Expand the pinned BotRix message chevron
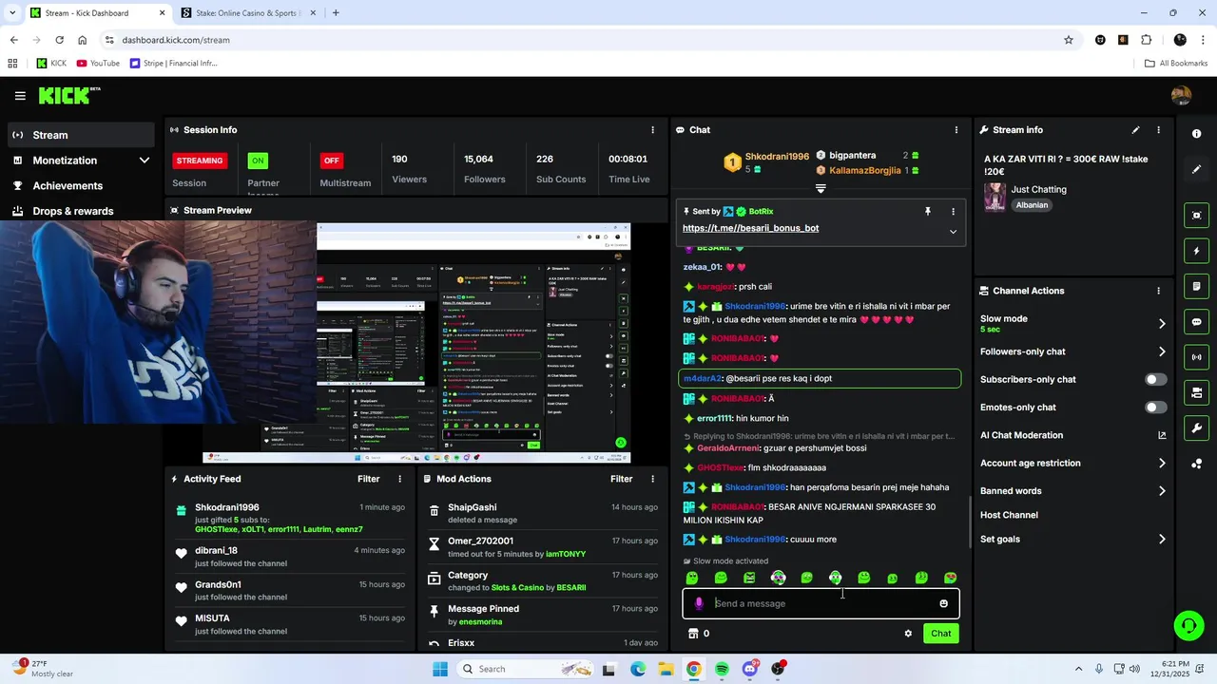This screenshot has height=684, width=1217. (953, 232)
